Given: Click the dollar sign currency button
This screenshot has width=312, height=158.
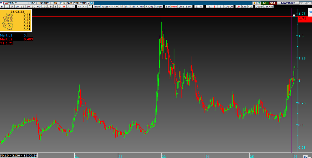Looking at the screenshot, I should 214,6.
